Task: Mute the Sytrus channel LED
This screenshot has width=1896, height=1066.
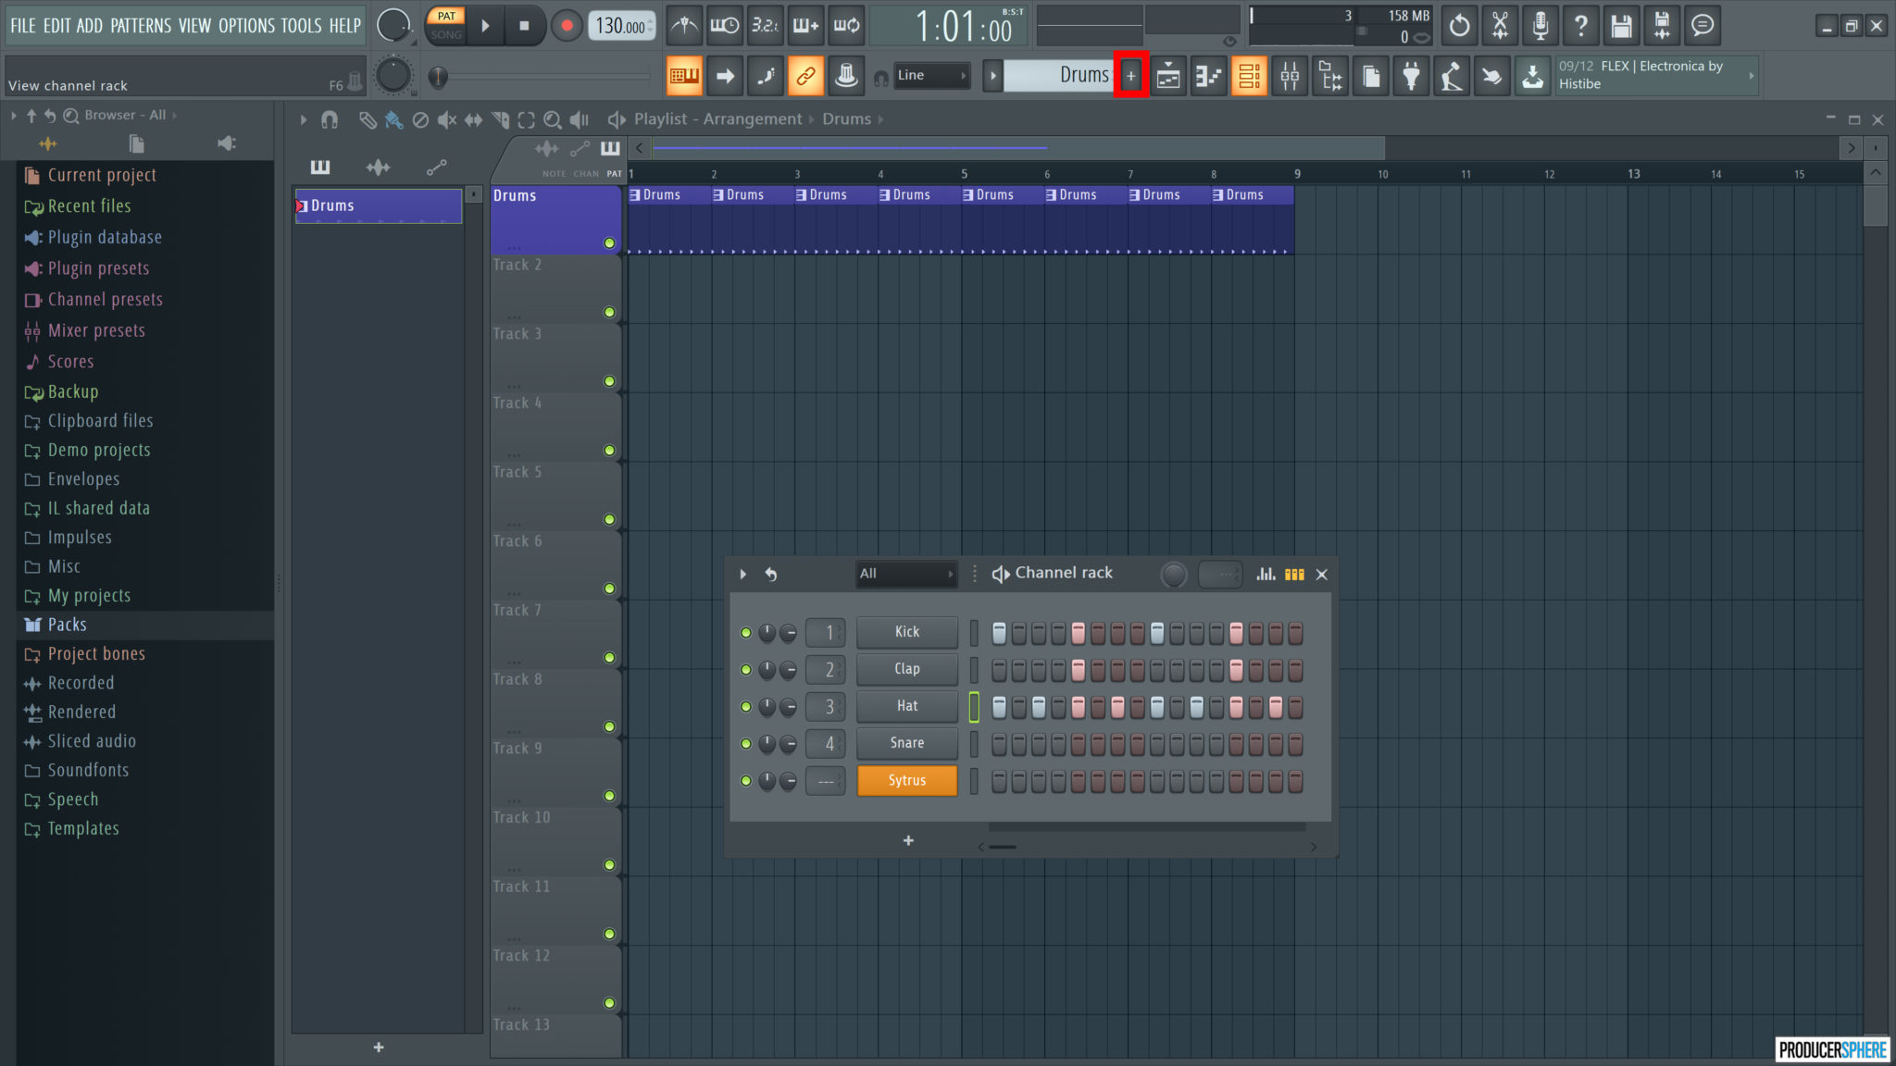Action: coord(746,781)
